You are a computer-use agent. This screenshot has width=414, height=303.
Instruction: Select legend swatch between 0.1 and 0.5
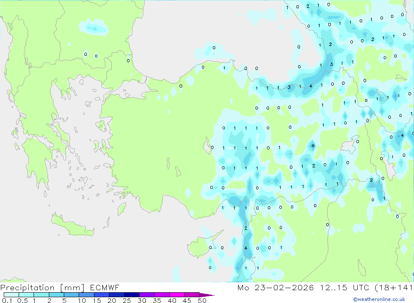(11, 295)
